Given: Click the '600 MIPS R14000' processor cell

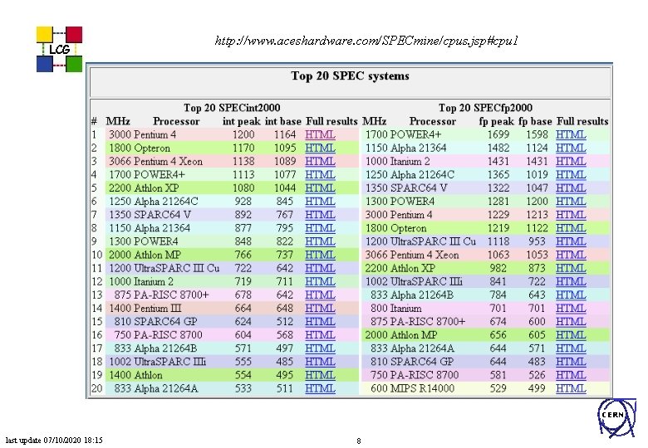Looking at the screenshot, I should (x=412, y=388).
